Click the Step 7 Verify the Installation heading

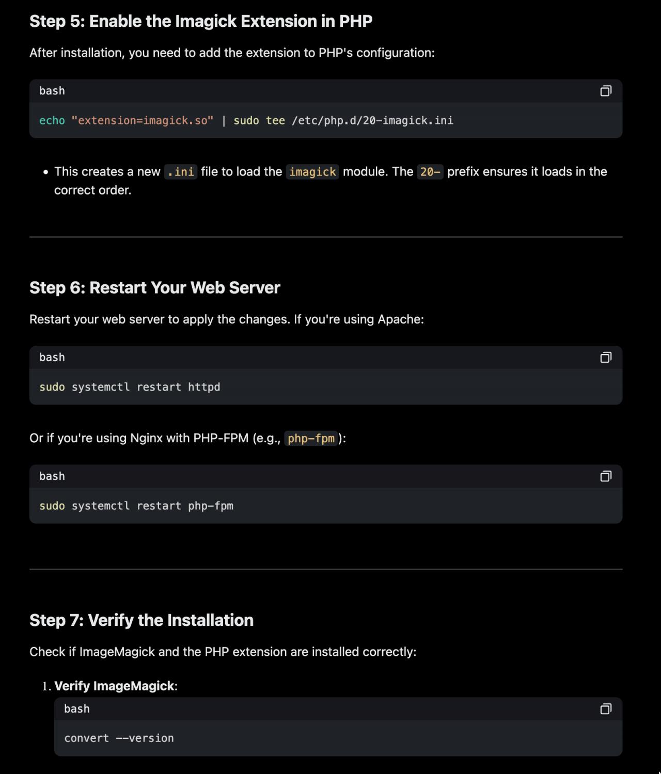tap(141, 620)
